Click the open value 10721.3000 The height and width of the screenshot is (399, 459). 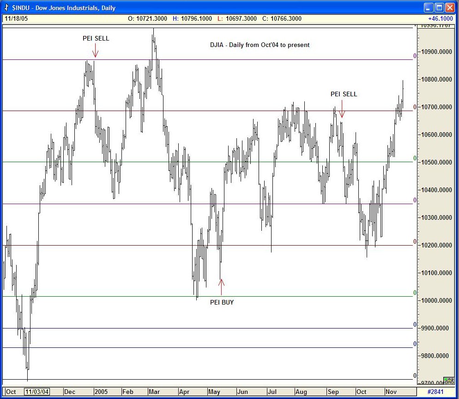click(x=151, y=19)
